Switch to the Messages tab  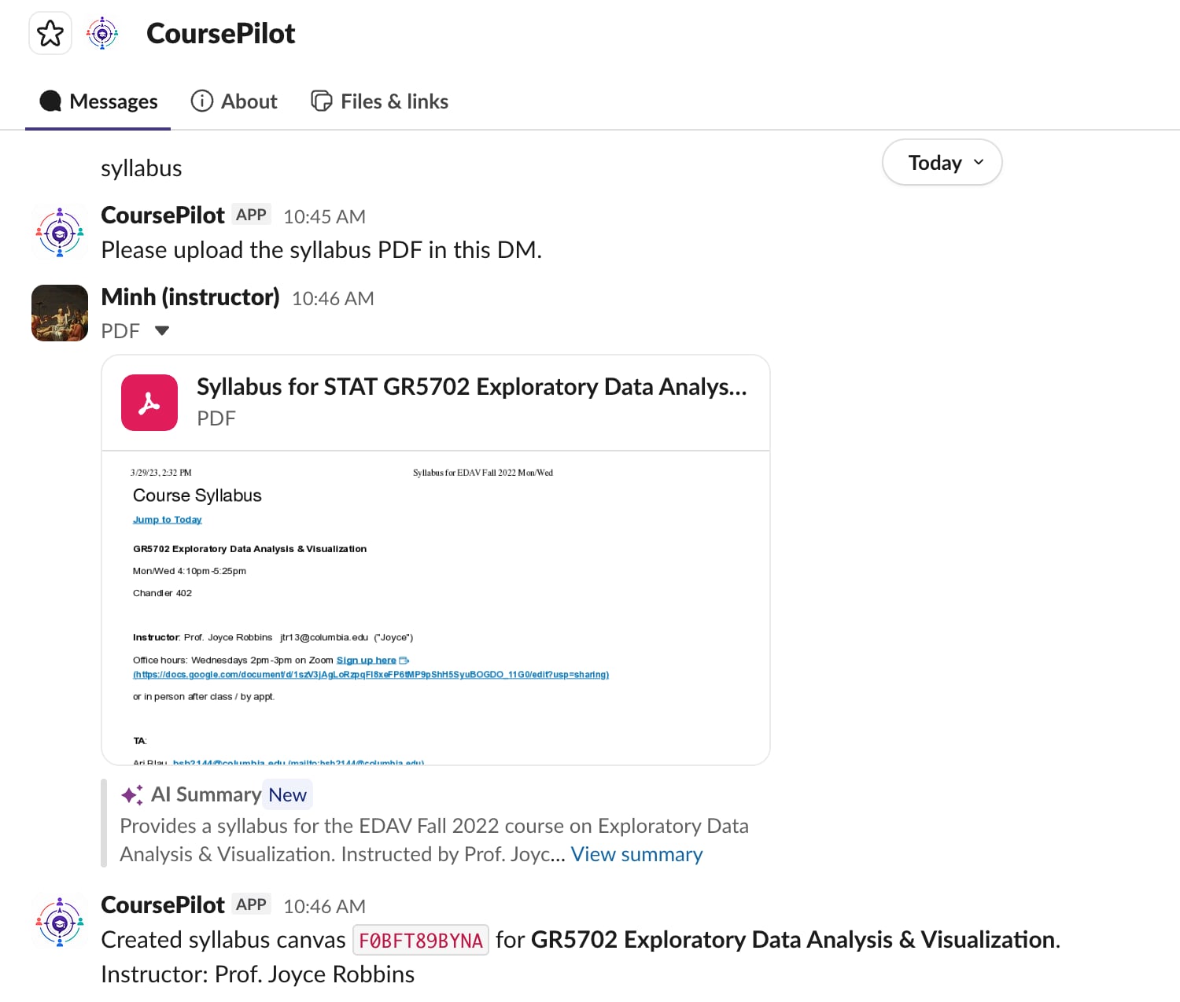click(98, 101)
